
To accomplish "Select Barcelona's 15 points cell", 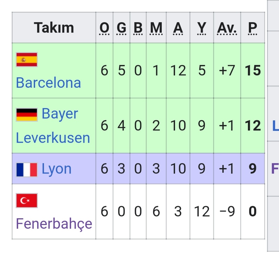I will [x=253, y=70].
